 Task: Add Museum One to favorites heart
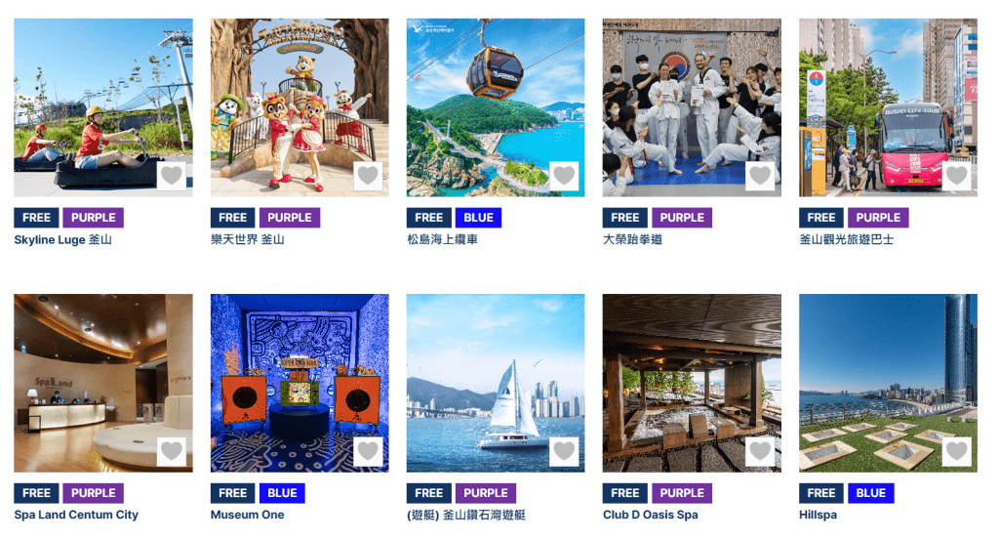click(x=368, y=451)
